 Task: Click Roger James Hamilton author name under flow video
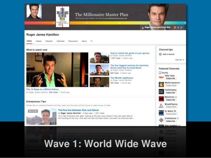pos(71,113)
